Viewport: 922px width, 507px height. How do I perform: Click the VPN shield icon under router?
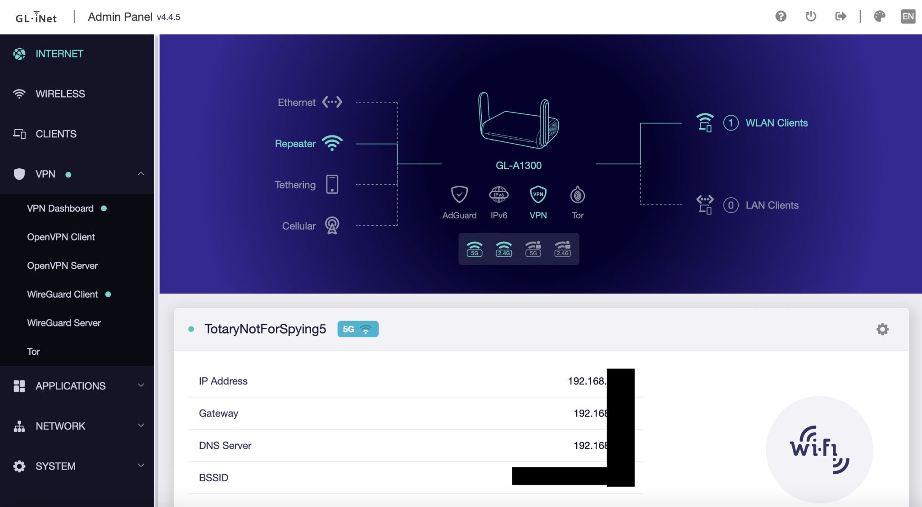click(x=538, y=195)
